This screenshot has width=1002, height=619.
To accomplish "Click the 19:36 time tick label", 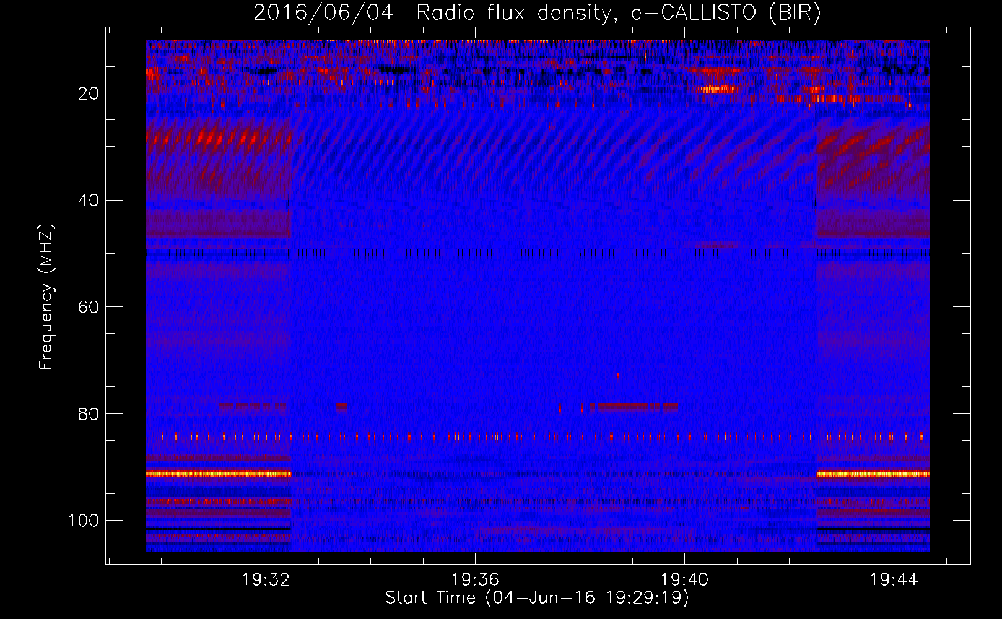I will pos(475,579).
